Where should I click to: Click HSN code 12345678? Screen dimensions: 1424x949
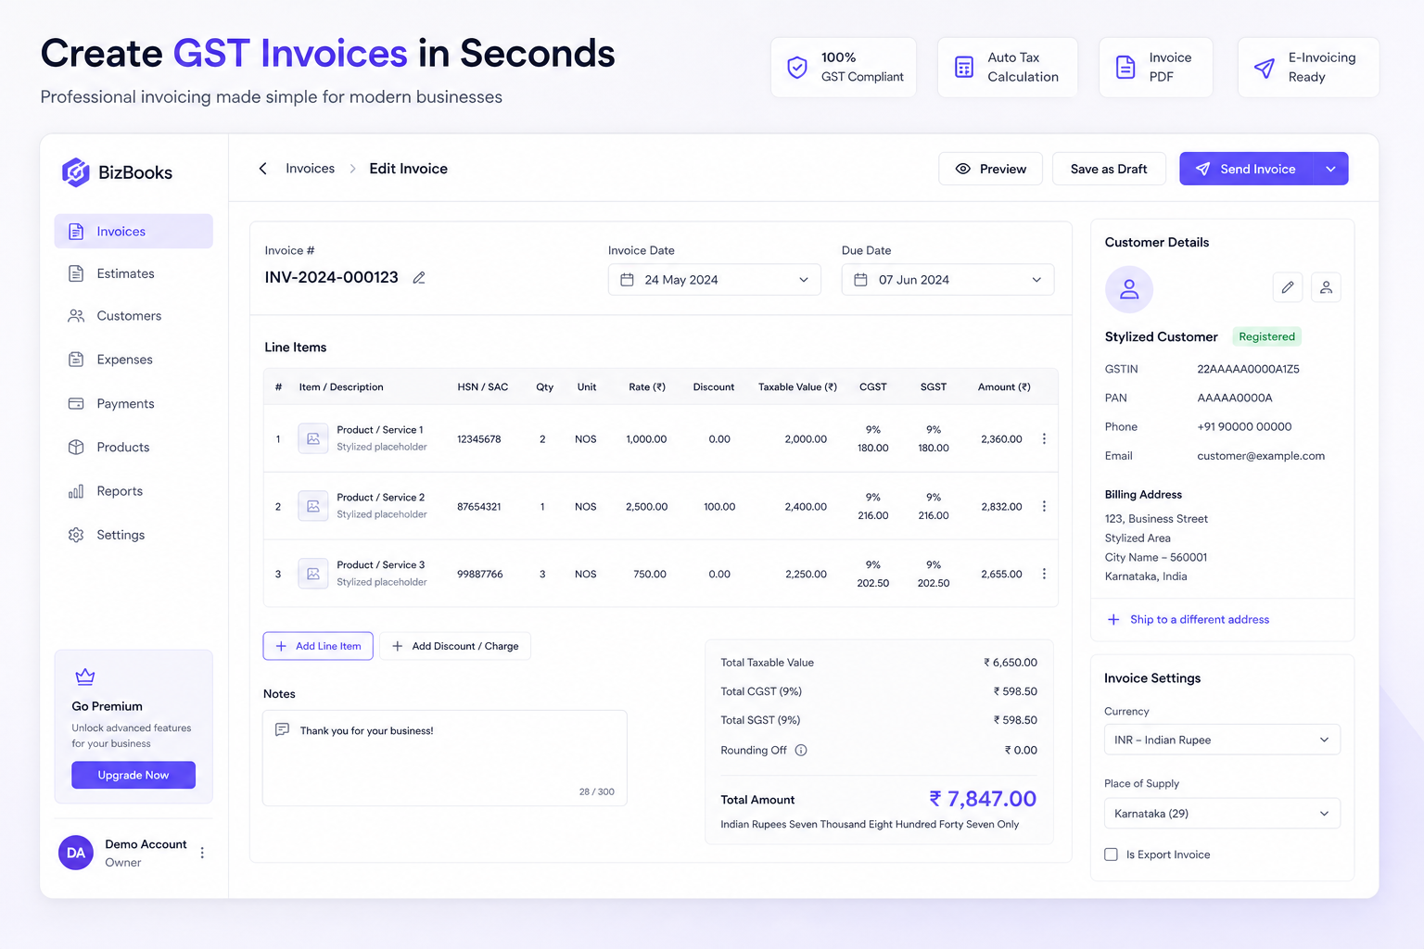pyautogui.click(x=479, y=439)
